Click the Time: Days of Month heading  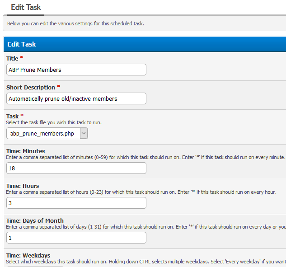click(x=35, y=220)
